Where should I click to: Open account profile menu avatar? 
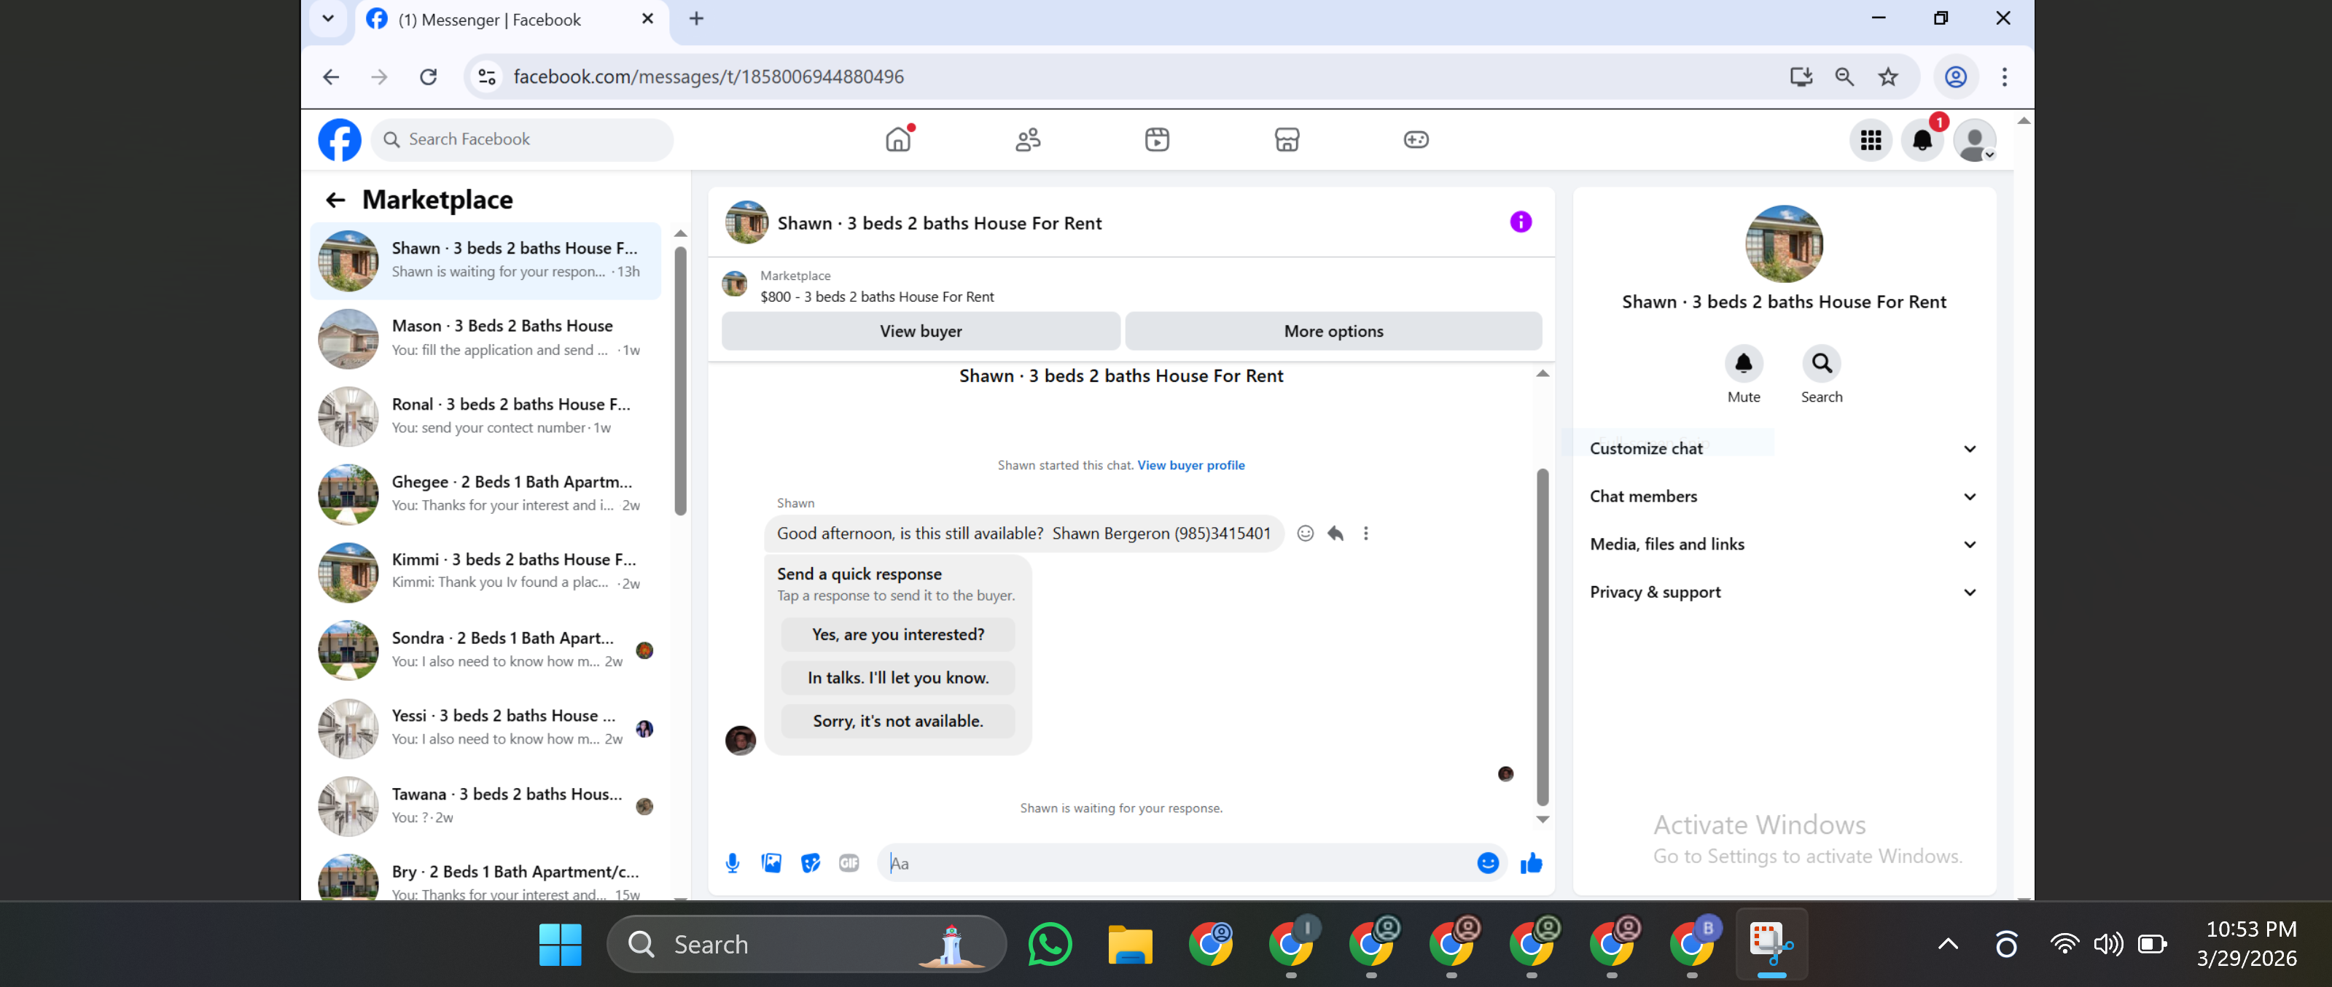coord(1974,141)
